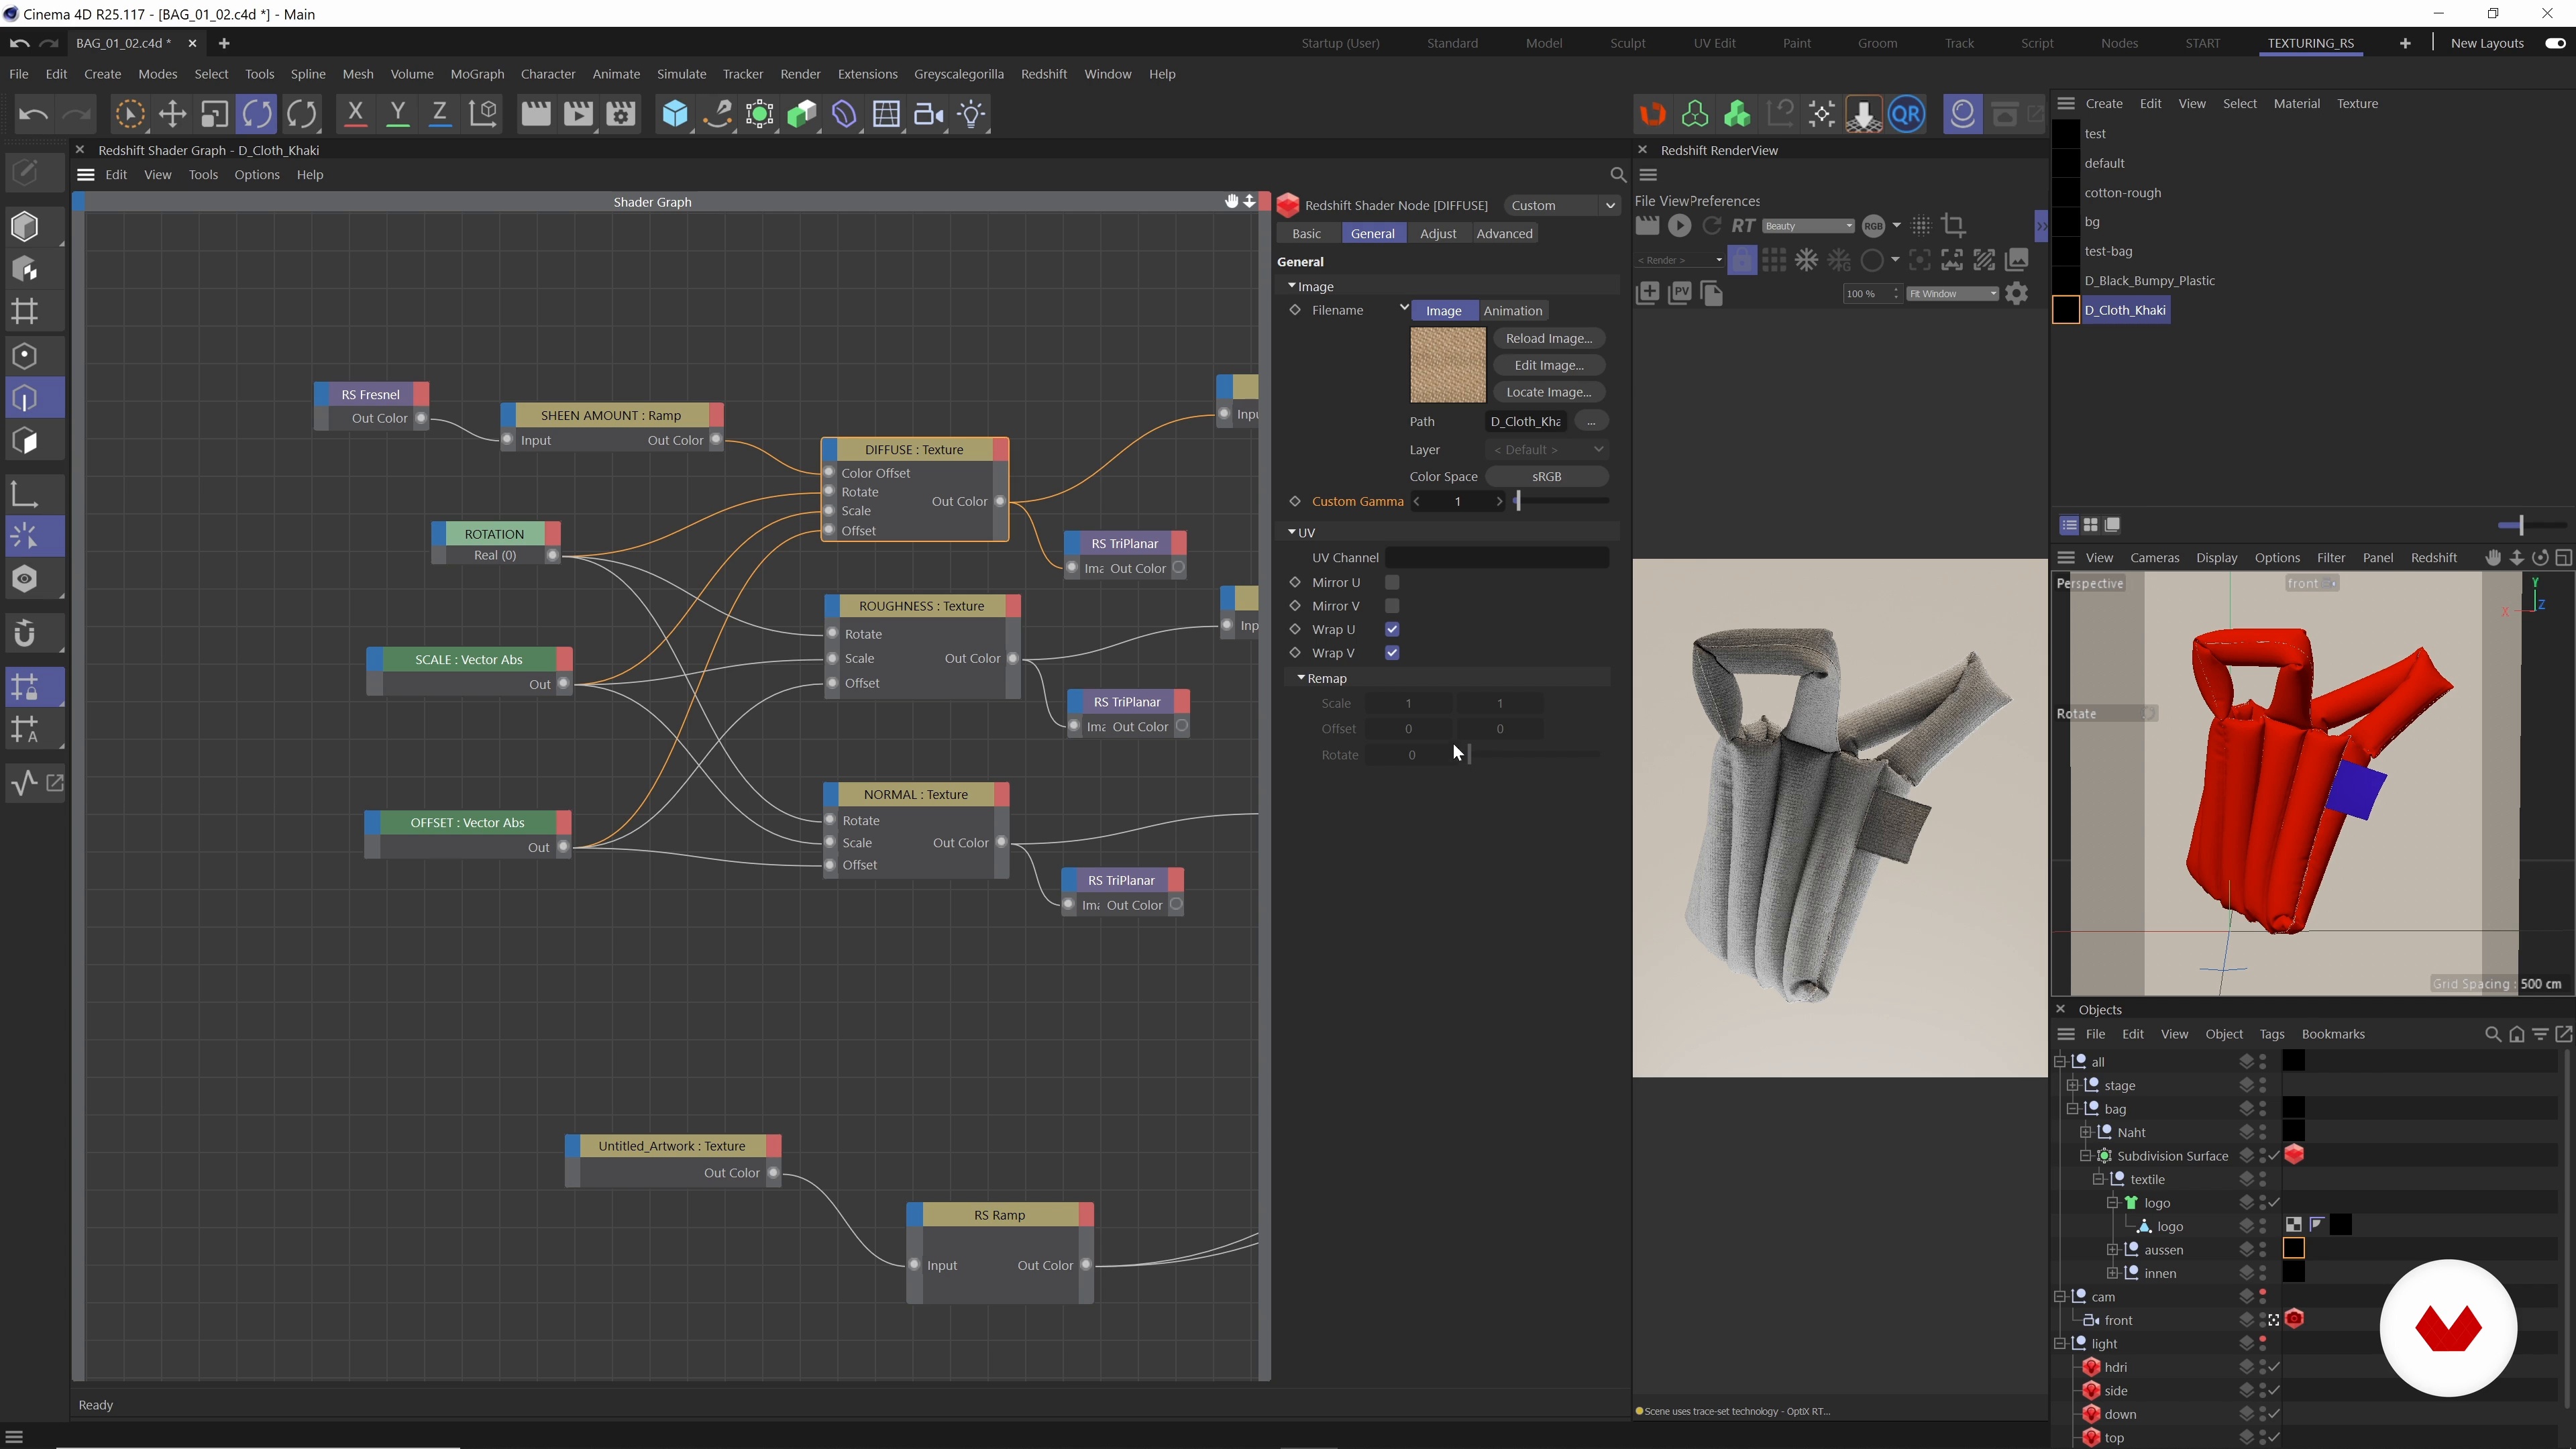Click the cube primitive object icon

(675, 114)
